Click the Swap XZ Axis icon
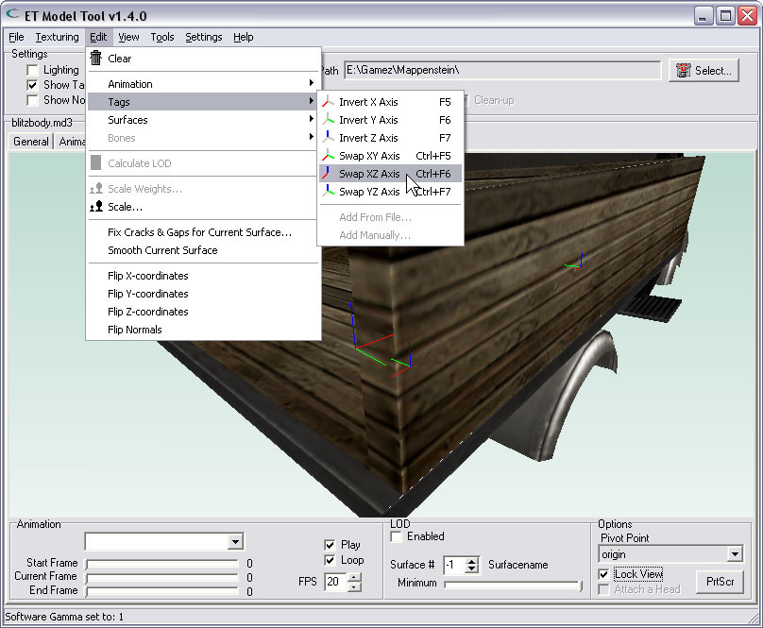This screenshot has height=628, width=763. tap(328, 174)
